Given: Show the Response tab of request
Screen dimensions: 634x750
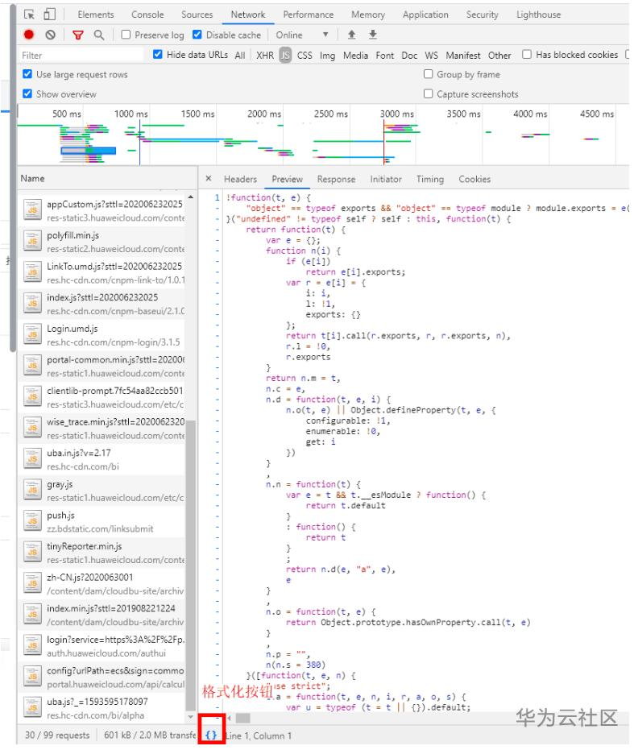Looking at the screenshot, I should 336,179.
